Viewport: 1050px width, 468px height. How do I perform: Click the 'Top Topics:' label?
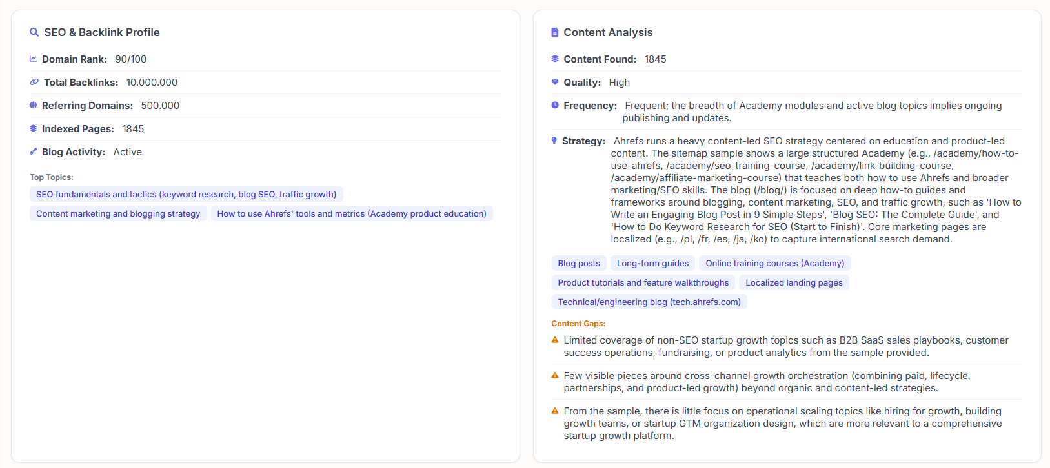click(52, 177)
